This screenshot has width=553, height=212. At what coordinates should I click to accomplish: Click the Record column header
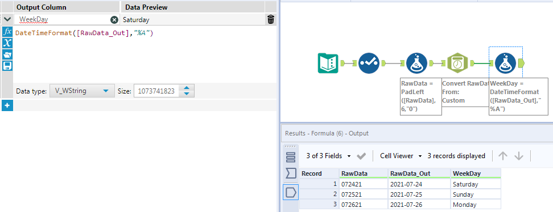click(x=319, y=173)
